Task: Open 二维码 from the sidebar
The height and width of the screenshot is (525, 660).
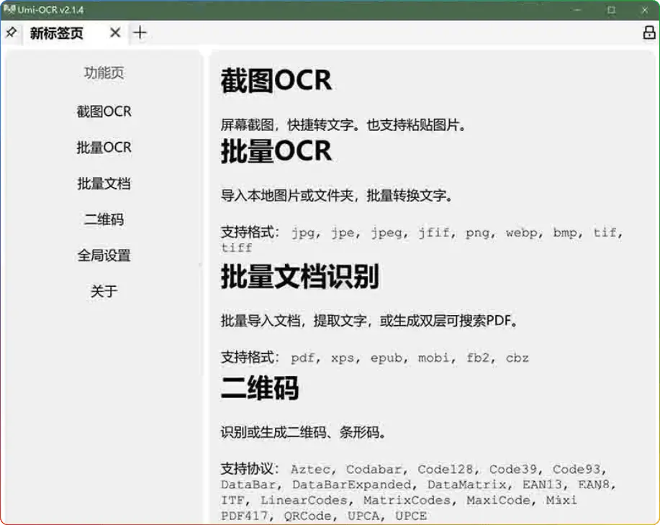Action: [x=104, y=219]
